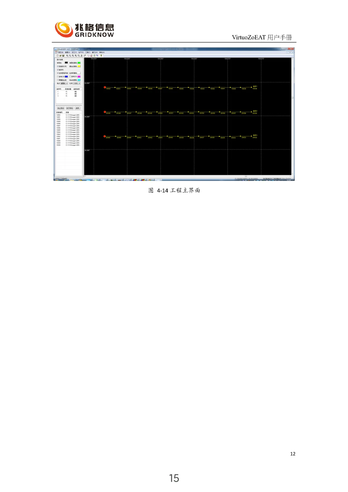Enable the checkbox beside the blue swatch
Screen dimensions: 348x492
coord(58,77)
